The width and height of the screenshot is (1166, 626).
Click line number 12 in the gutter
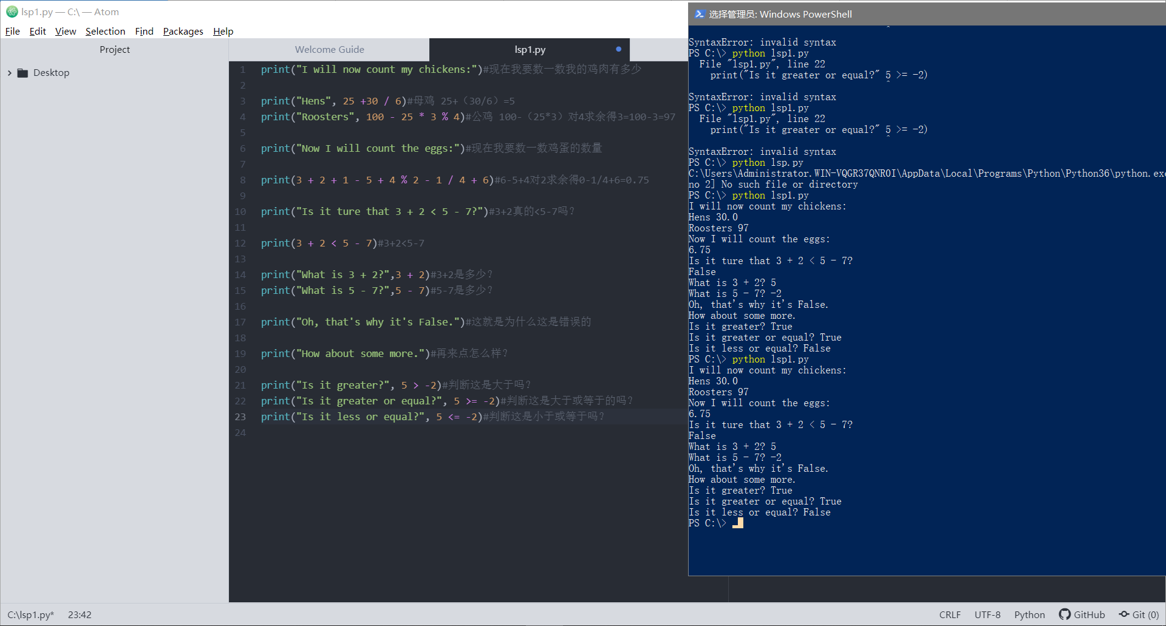point(240,243)
